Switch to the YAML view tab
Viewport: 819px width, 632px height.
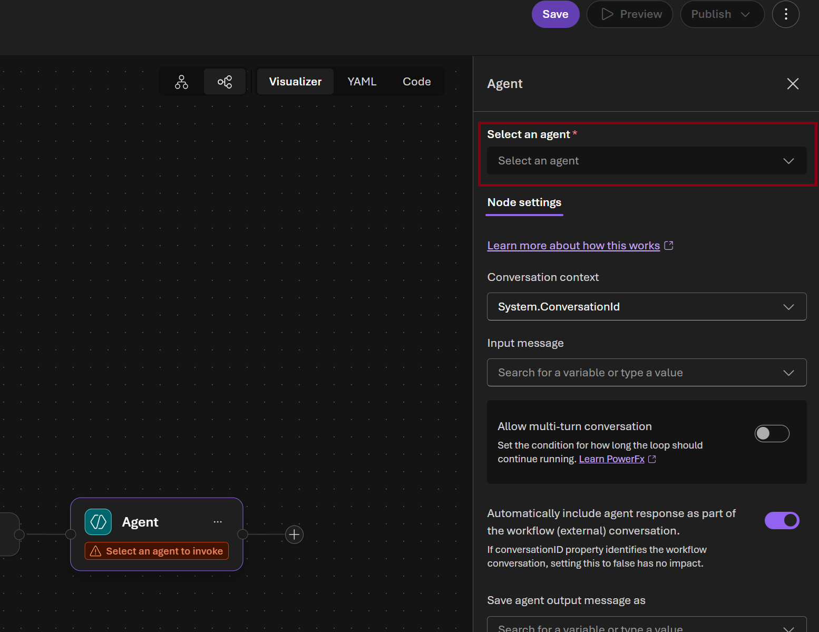pyautogui.click(x=362, y=82)
